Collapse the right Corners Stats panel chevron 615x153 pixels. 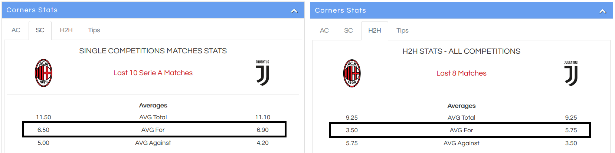[x=603, y=11]
